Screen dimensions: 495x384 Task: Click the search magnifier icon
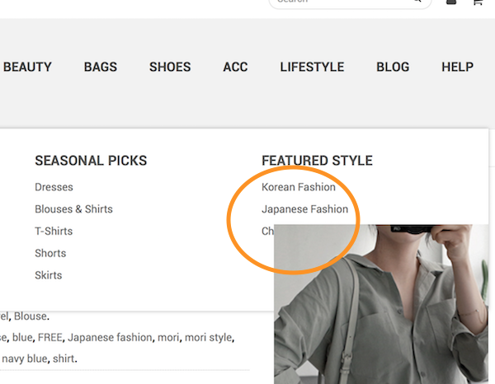click(x=416, y=2)
